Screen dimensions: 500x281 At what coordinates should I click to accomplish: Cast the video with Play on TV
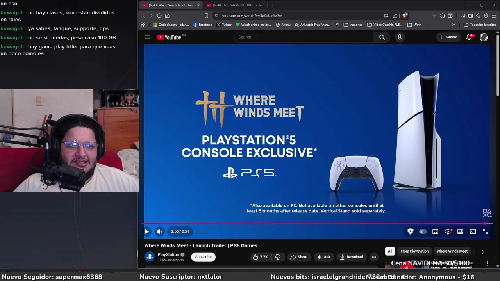[x=473, y=231]
